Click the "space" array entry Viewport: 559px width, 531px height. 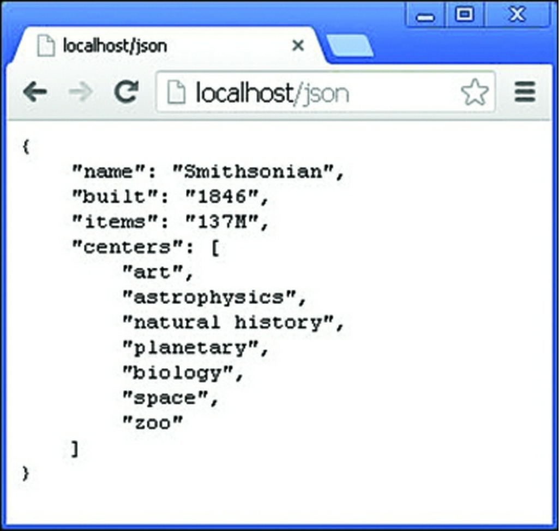tap(170, 399)
